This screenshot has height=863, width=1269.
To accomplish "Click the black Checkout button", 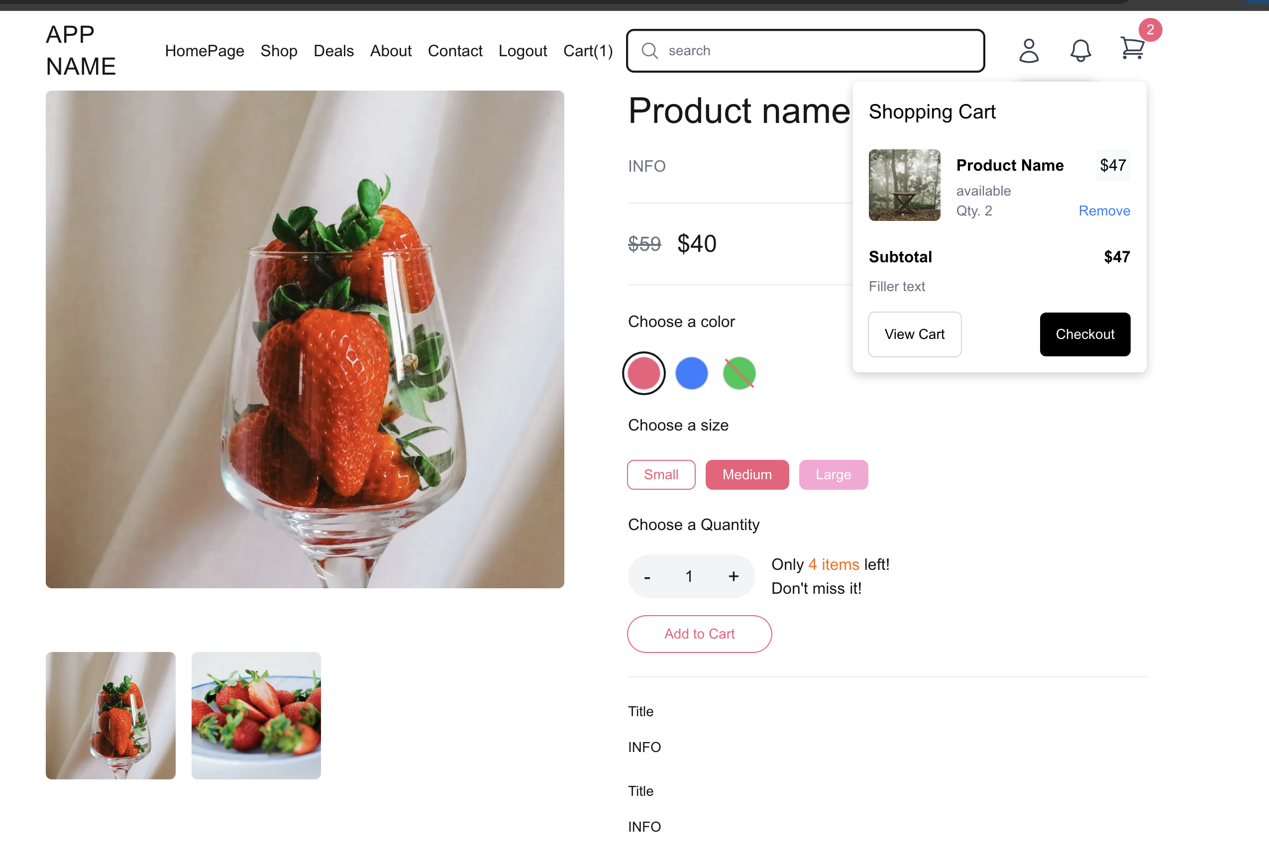I will click(x=1084, y=334).
